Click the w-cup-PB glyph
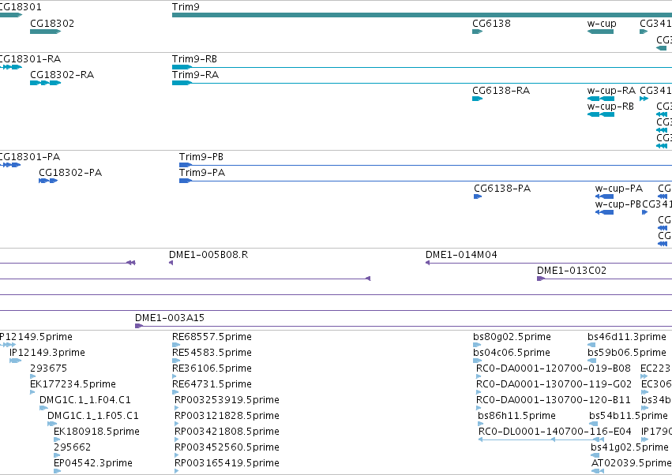The image size is (672, 475). pos(604,213)
